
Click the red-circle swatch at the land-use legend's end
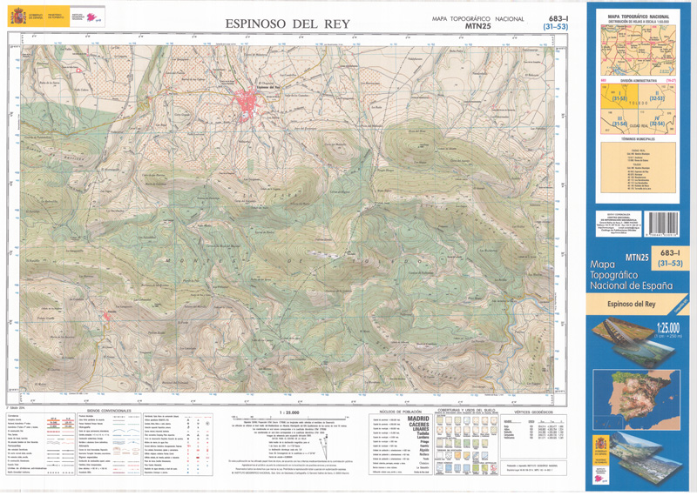coord(493,469)
